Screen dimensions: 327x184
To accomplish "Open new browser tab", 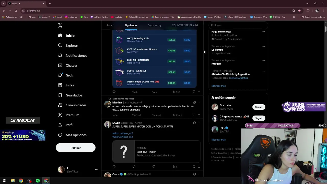I will 50,3.
